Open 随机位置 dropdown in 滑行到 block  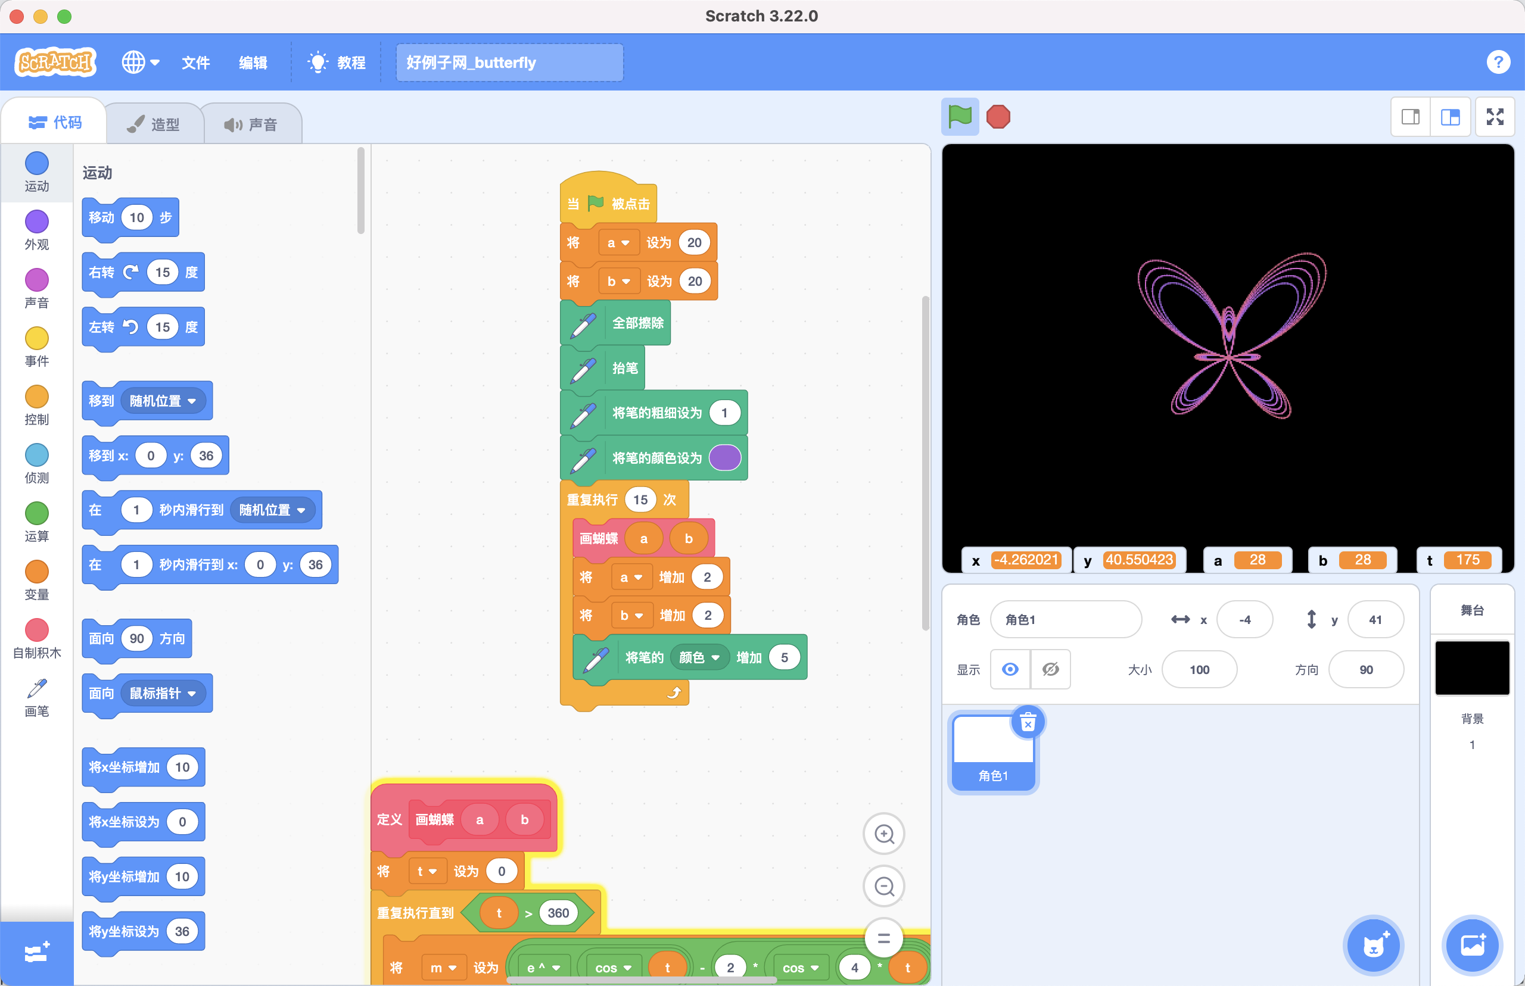tap(272, 510)
